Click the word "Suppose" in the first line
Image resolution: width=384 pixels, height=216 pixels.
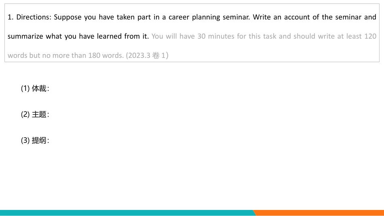(68, 17)
